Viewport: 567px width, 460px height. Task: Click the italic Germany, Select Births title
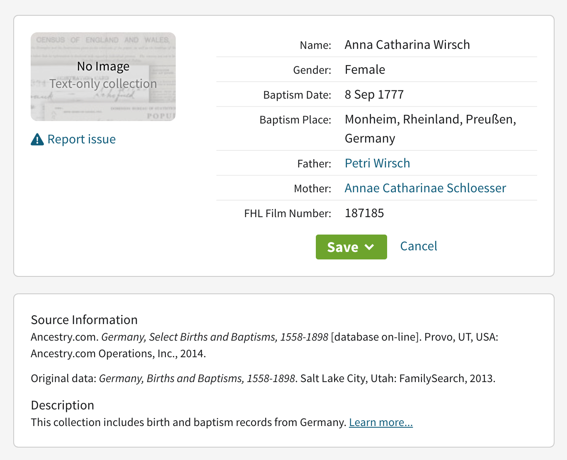coord(215,337)
